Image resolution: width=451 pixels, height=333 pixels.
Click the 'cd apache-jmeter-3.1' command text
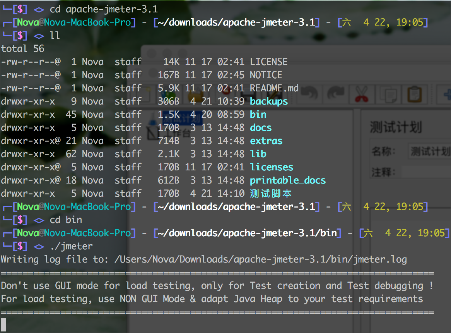[x=104, y=9]
